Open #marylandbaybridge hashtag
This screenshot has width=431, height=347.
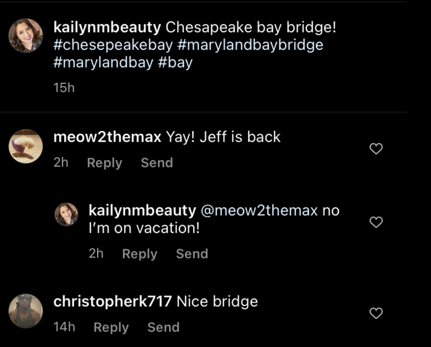[x=250, y=45]
